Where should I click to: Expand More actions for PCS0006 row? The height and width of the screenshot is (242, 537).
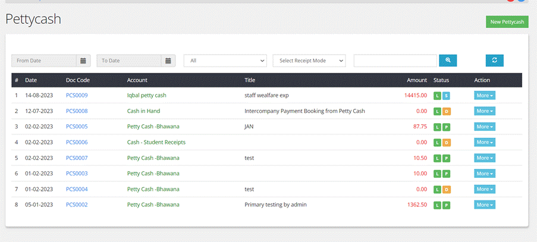click(484, 142)
